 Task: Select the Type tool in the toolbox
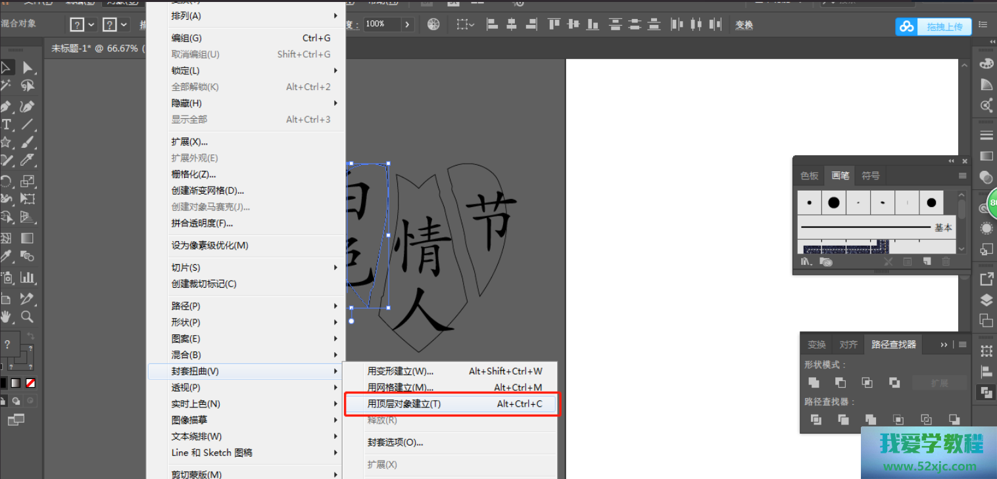tap(6, 125)
